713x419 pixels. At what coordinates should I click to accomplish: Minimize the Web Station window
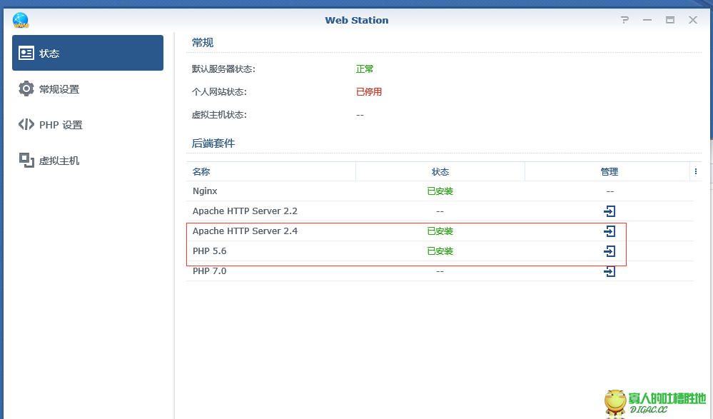point(647,20)
